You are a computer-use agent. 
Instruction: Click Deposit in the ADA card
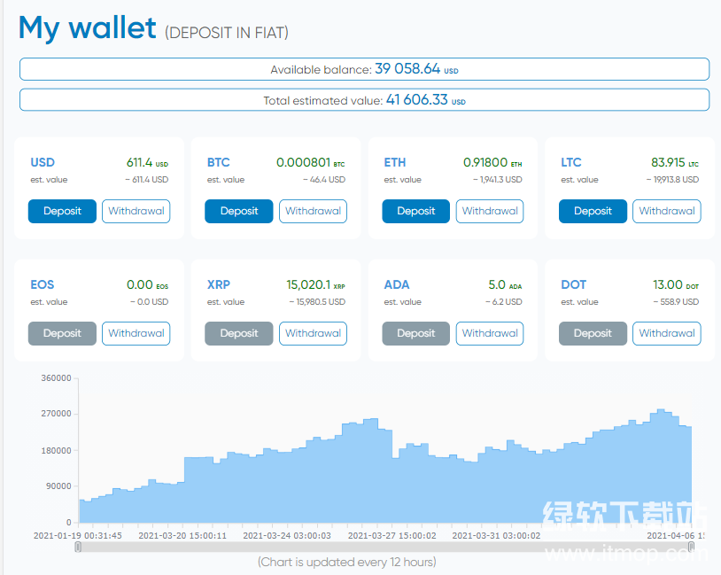[x=415, y=333]
